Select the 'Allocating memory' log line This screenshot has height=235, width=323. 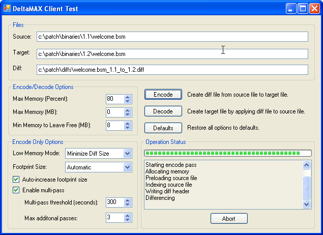point(167,171)
